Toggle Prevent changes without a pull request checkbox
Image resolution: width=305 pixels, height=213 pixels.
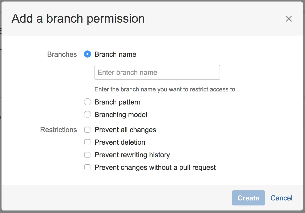point(87,167)
